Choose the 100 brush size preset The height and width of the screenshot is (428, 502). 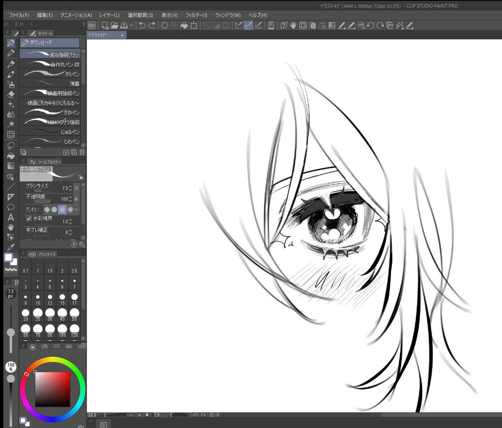point(62,331)
